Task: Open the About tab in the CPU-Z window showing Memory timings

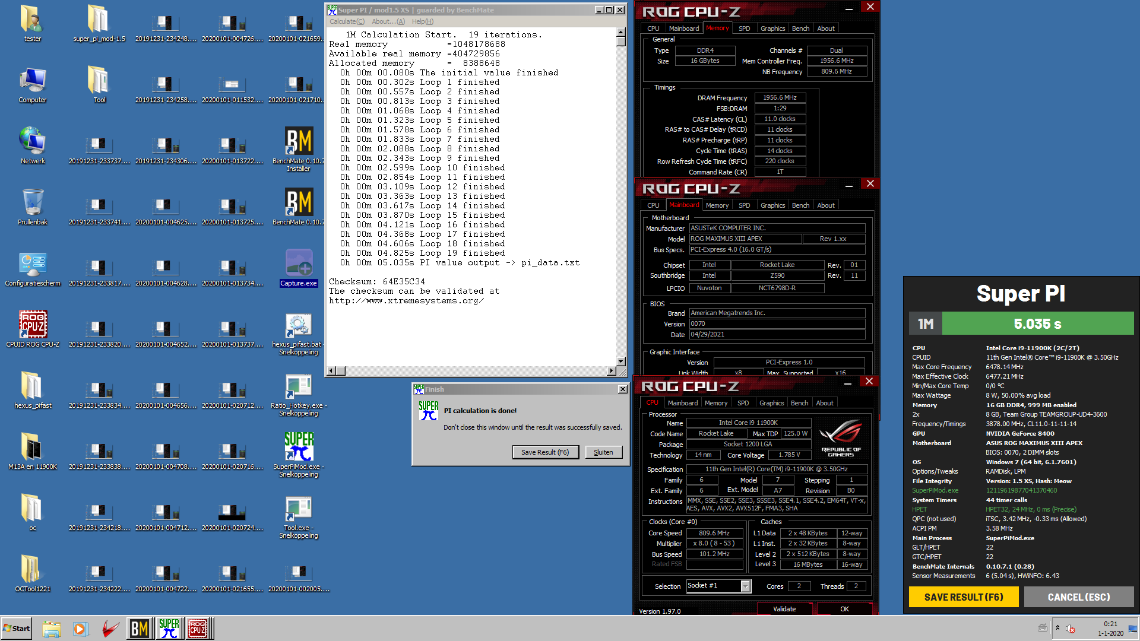Action: [x=825, y=28]
